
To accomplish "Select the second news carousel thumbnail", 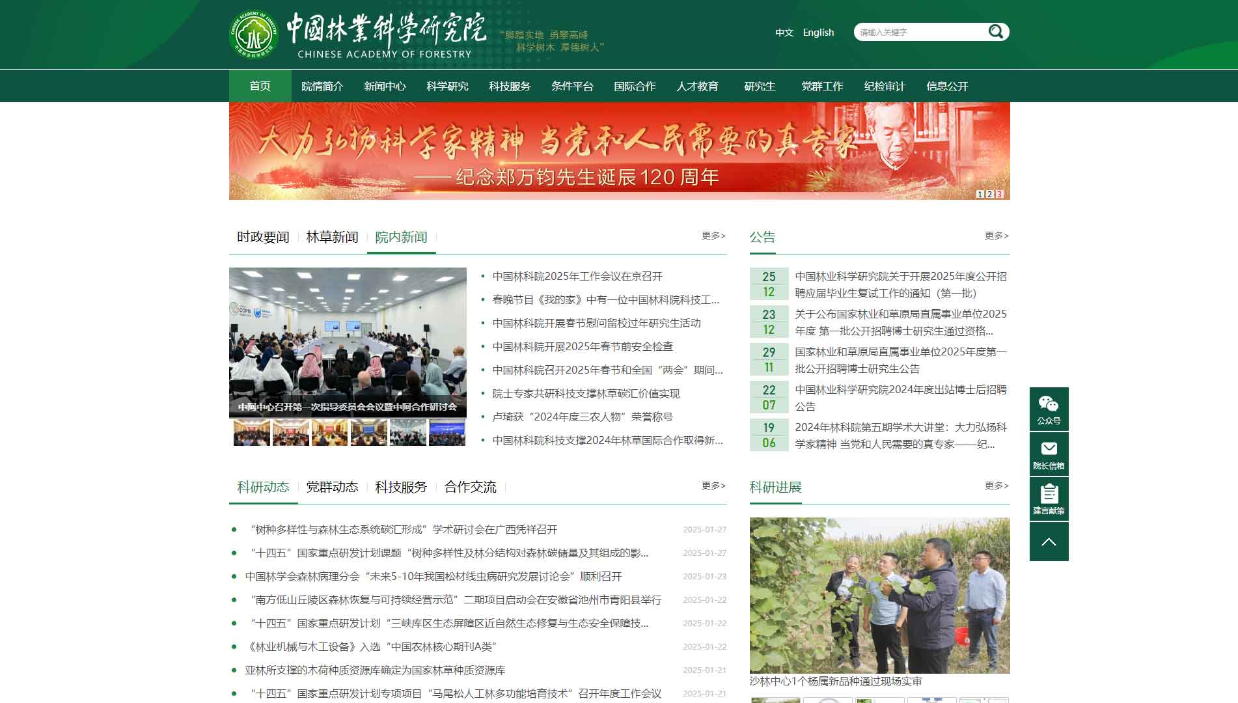I will point(291,432).
